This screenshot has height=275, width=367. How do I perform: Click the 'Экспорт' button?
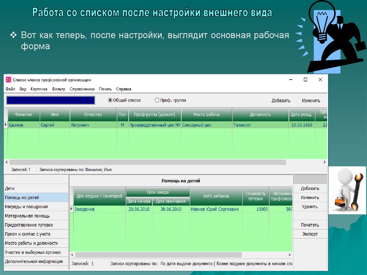[310, 234]
